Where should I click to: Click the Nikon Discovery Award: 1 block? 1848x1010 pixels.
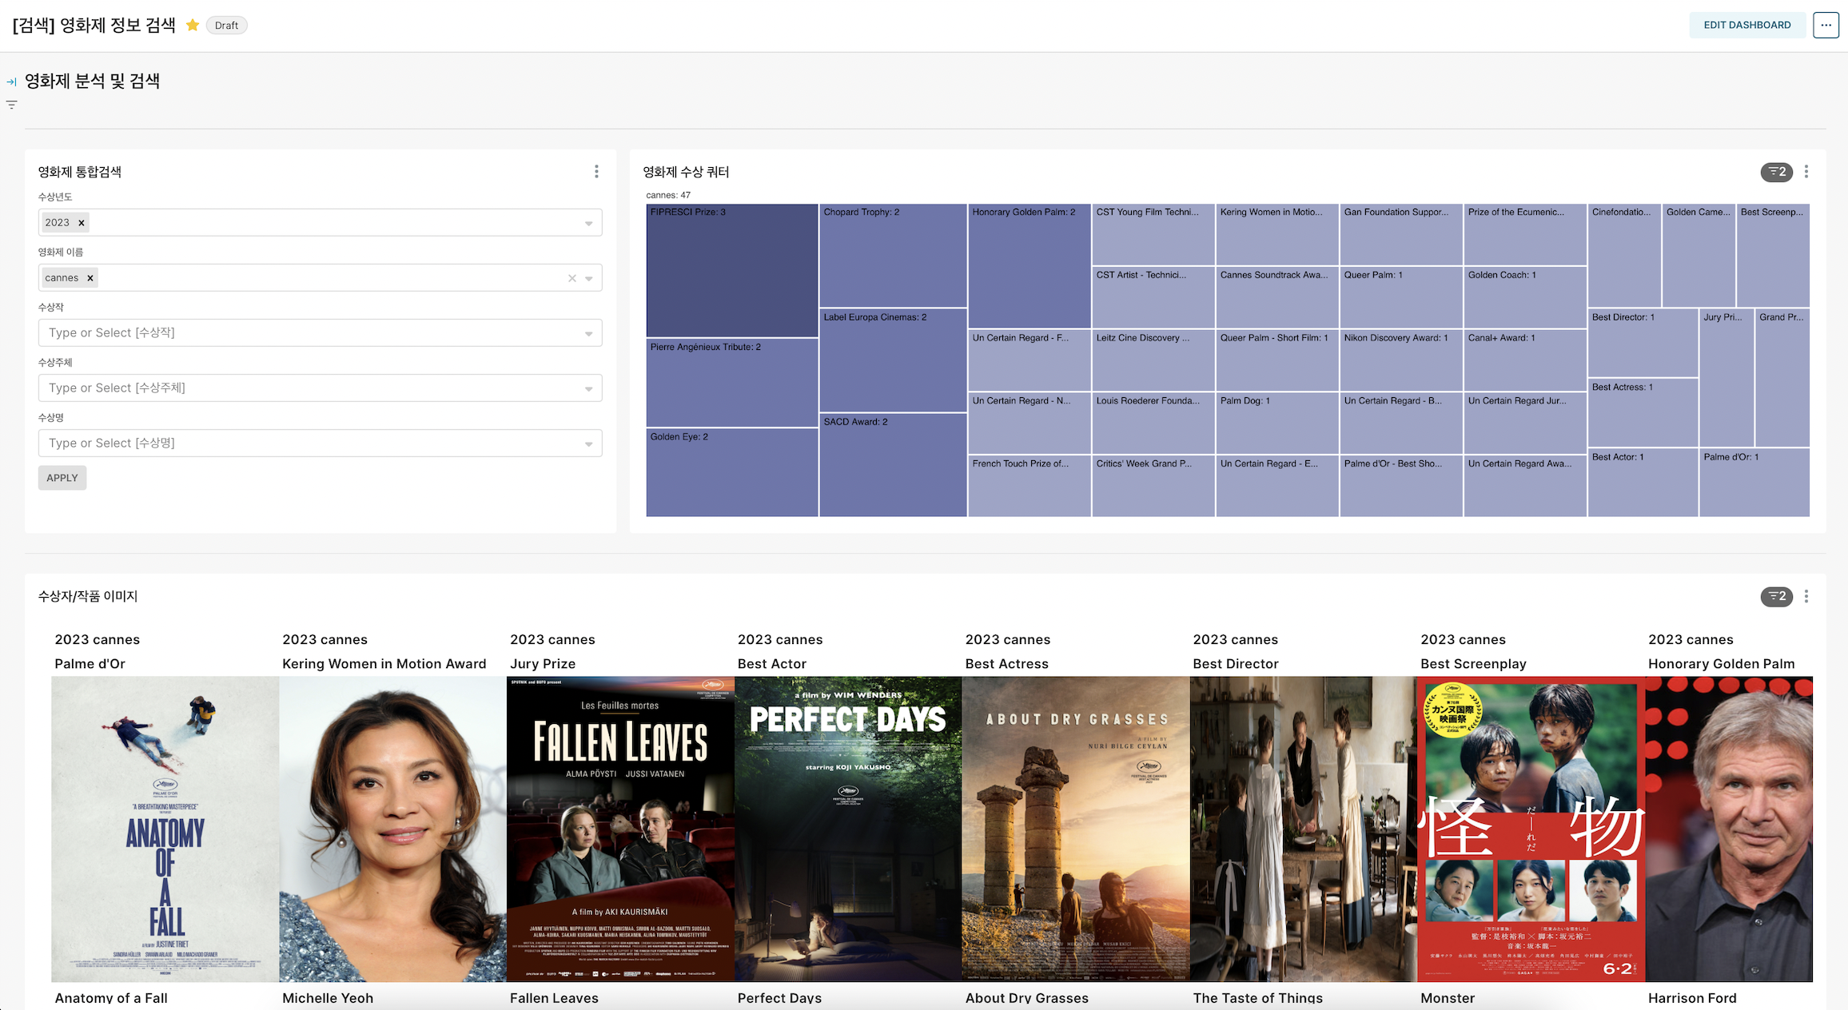coord(1401,360)
